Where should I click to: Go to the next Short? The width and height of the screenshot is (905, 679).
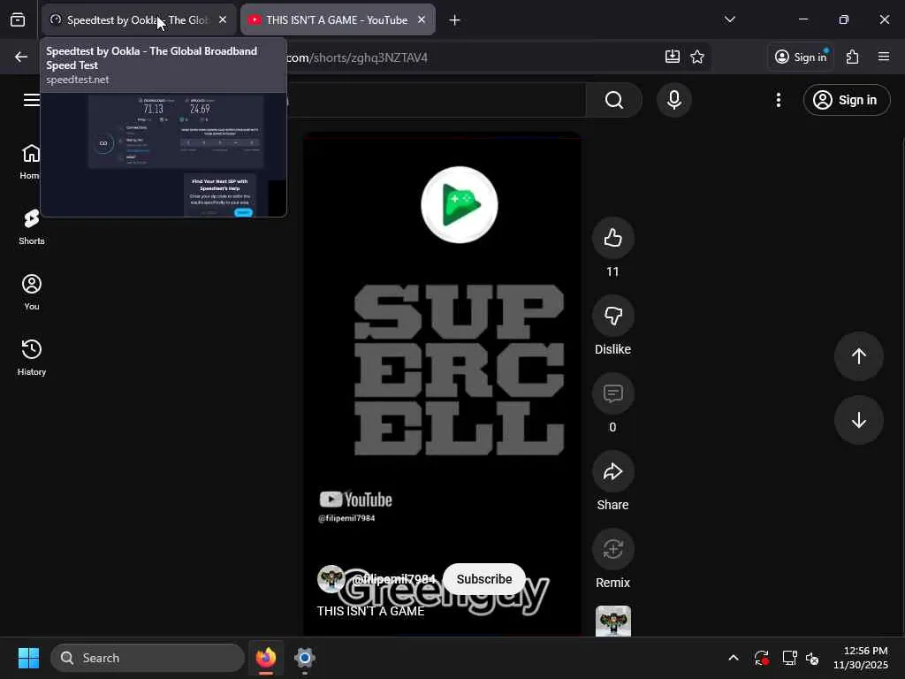coord(859,420)
